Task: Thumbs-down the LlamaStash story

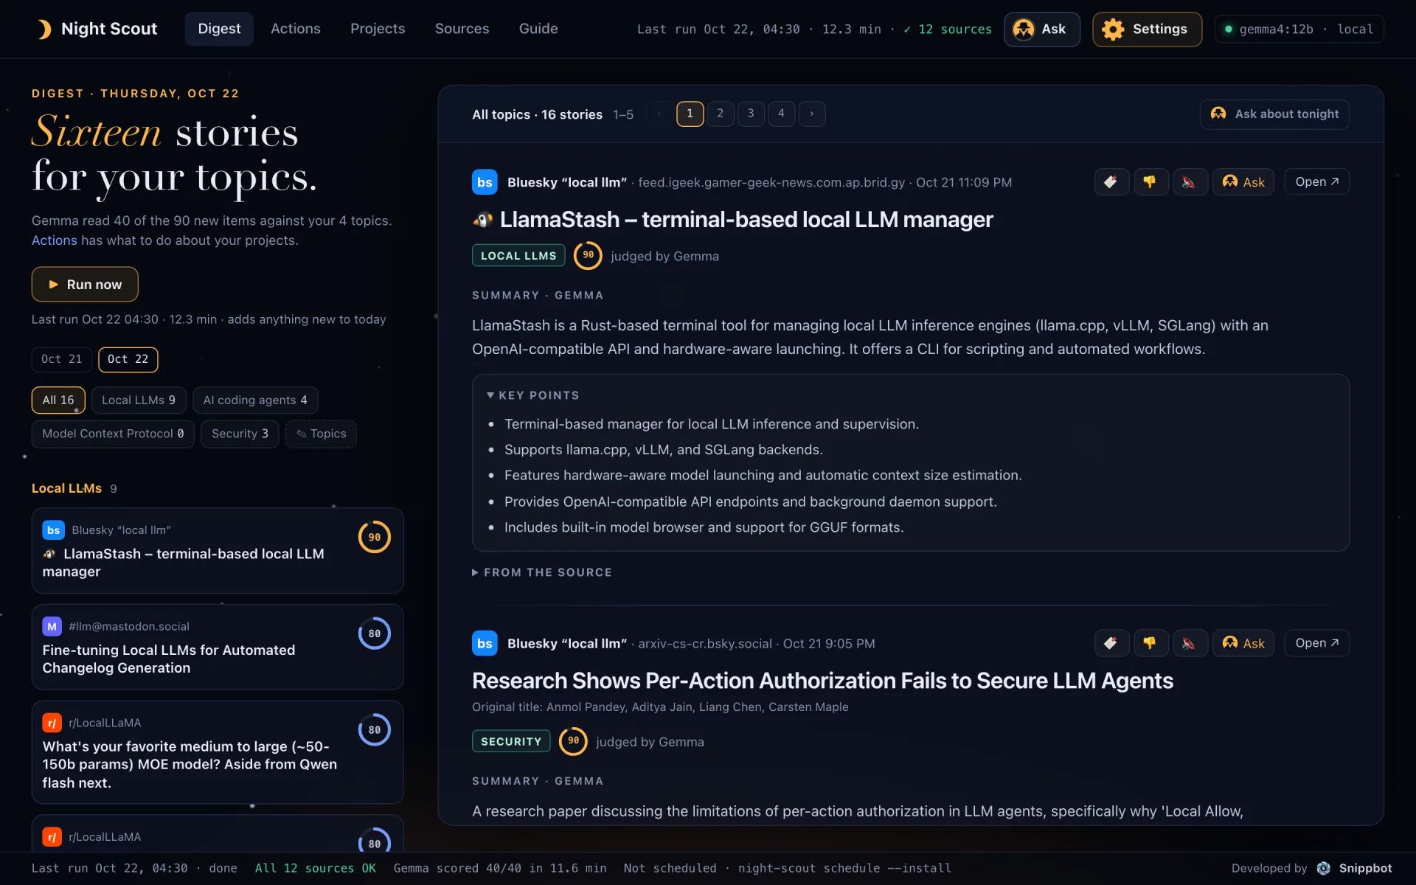Action: 1150,182
